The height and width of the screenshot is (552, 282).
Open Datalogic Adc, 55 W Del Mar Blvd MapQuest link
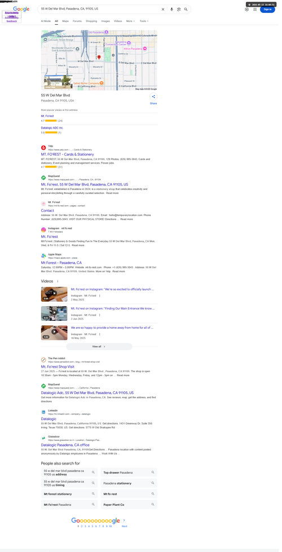point(87,392)
